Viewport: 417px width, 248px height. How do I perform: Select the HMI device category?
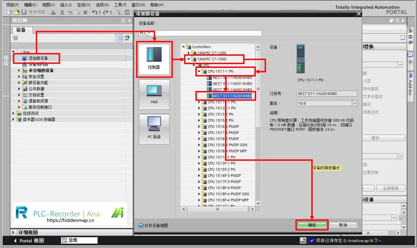pos(154,94)
